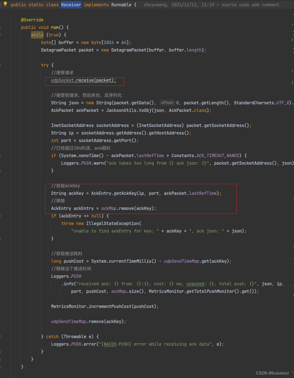Click the highlighted "while" keyword
This screenshot has height=378, width=294.
37,35
